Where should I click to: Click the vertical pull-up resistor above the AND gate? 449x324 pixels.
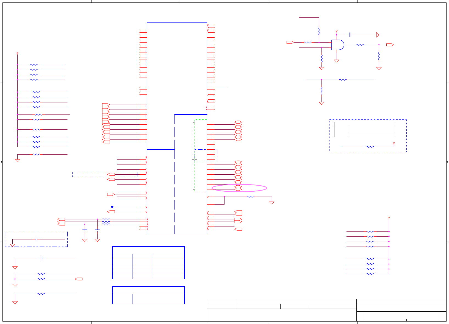[319, 31]
